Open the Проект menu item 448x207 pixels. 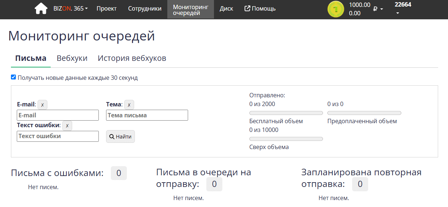[106, 9]
